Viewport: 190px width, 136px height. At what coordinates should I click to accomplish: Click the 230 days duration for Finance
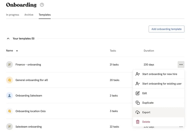click(149, 65)
